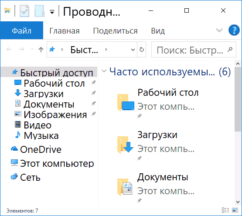Image resolution: width=242 pixels, height=216 pixels.
Task: Open OneDrive in the navigation pane
Action: (x=41, y=149)
